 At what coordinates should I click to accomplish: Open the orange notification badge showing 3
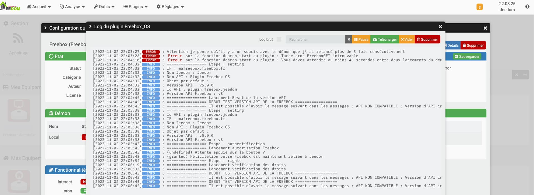[479, 7]
